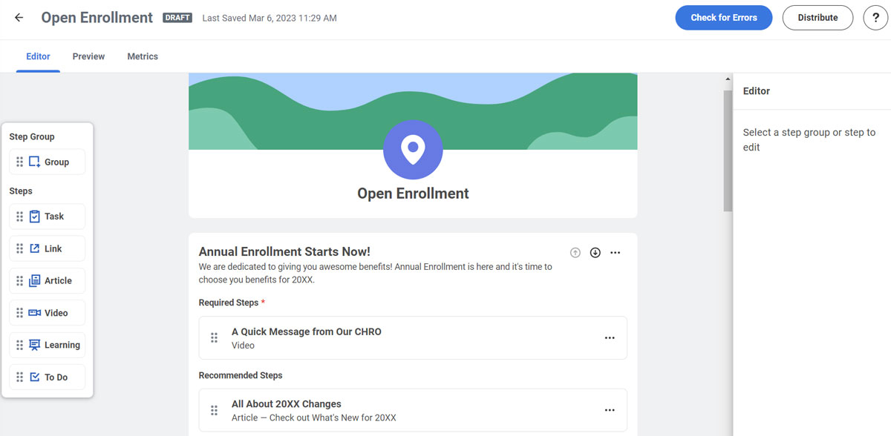Open options for A Quick Message from Our CHRO
Screen dimensions: 891x436
tap(610, 338)
